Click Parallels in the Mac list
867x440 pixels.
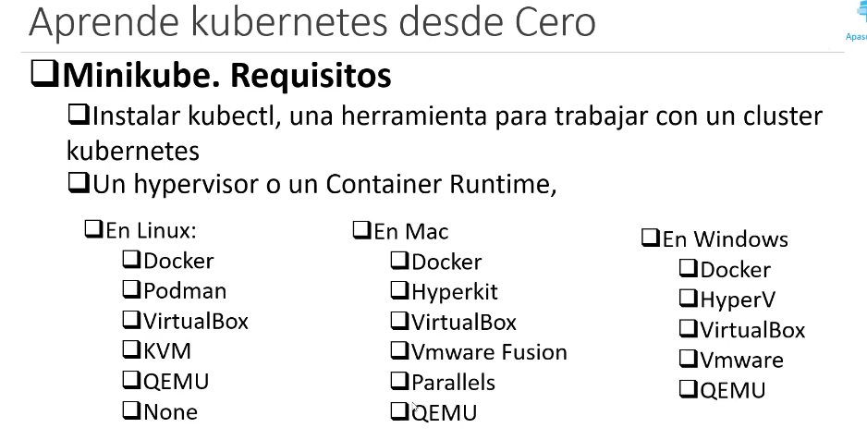pyautogui.click(x=454, y=383)
